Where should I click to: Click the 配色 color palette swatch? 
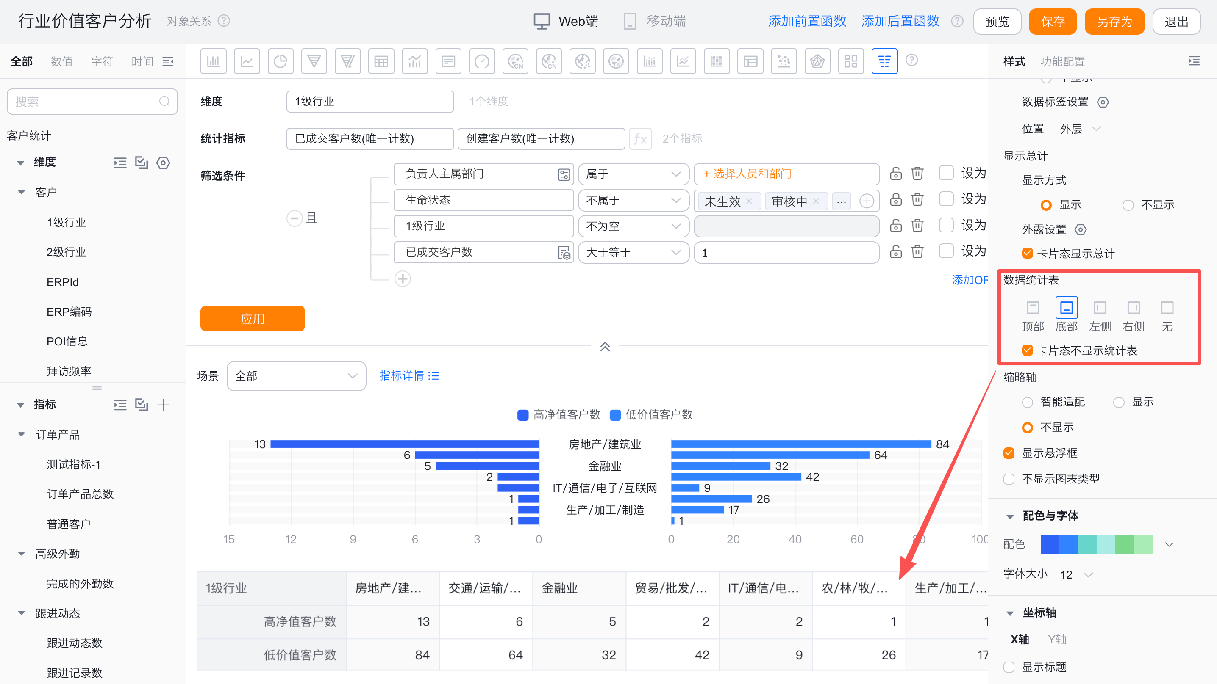coord(1096,544)
